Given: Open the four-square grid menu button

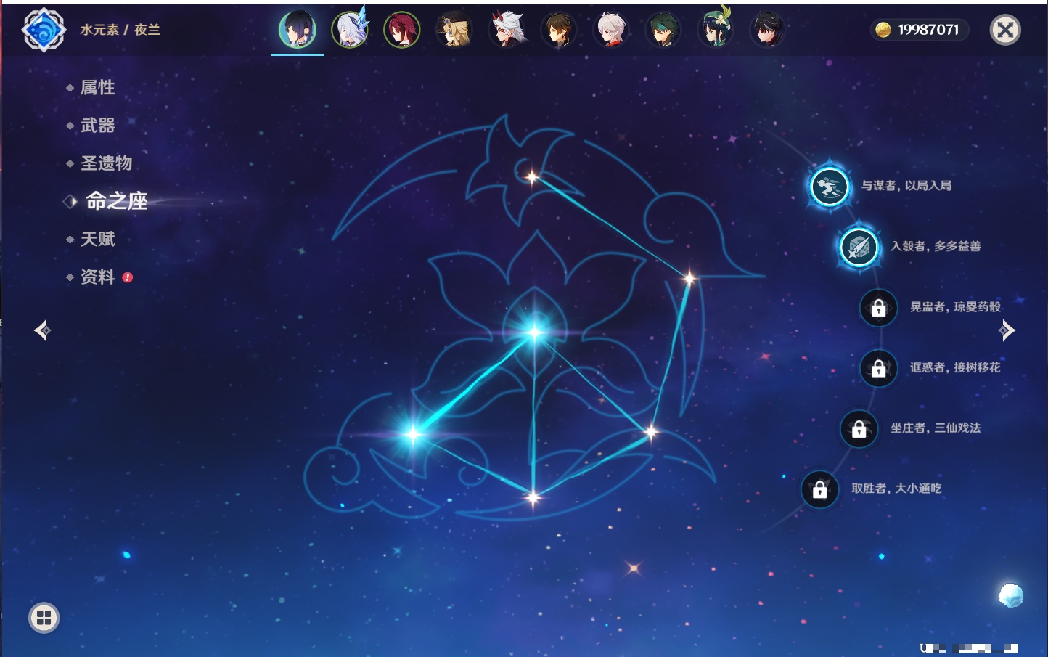Looking at the screenshot, I should 44,618.
